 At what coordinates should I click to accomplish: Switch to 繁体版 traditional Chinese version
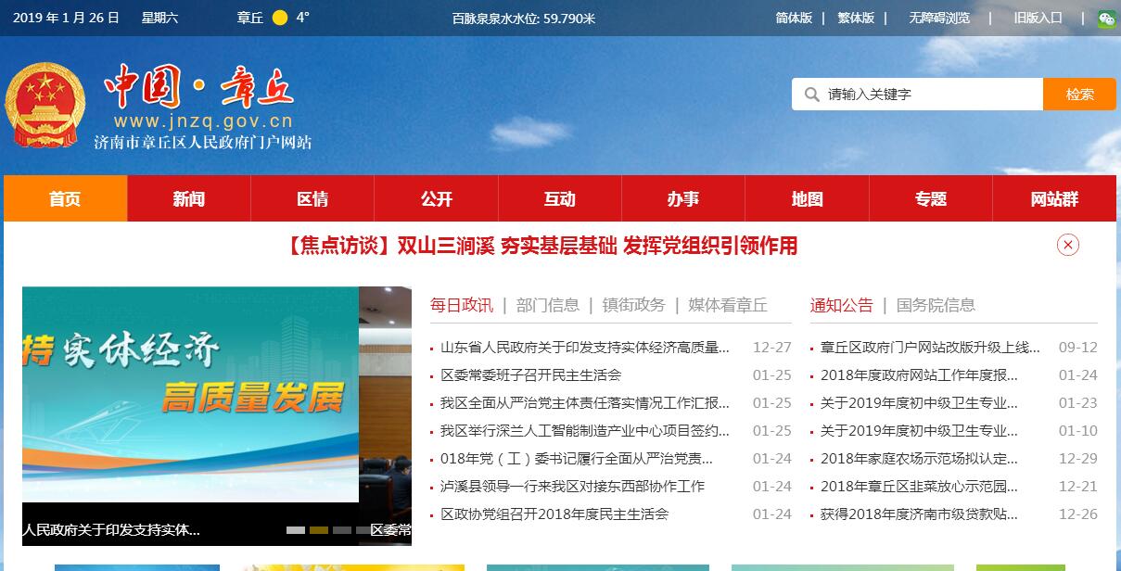(x=856, y=18)
